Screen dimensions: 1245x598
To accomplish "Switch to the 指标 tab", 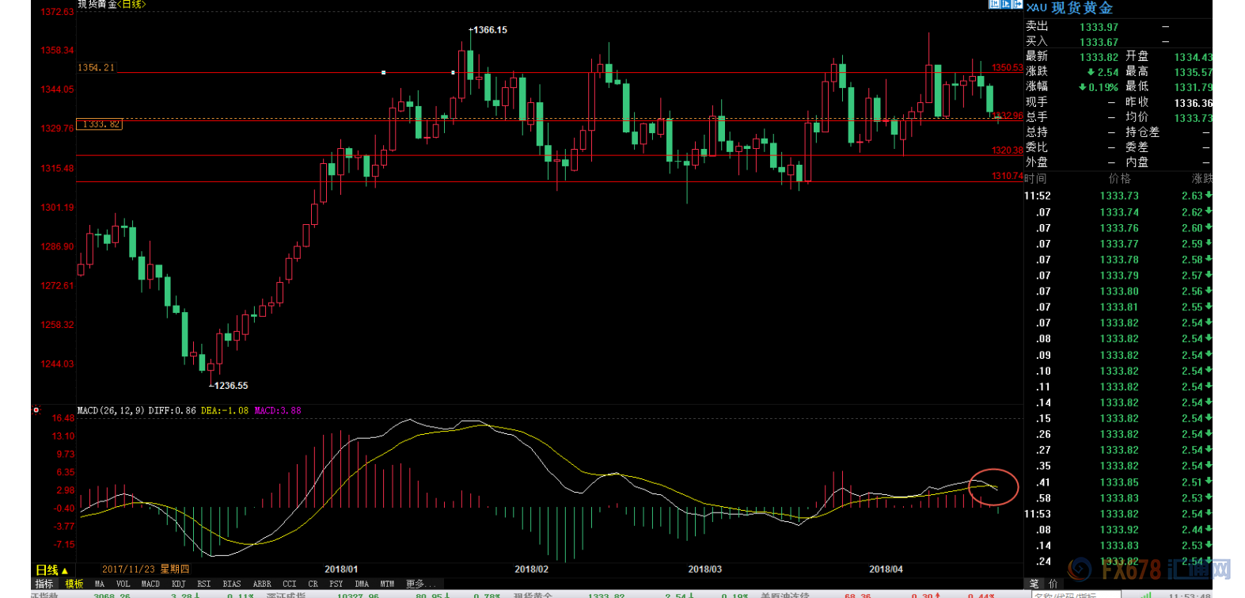I will tap(44, 584).
